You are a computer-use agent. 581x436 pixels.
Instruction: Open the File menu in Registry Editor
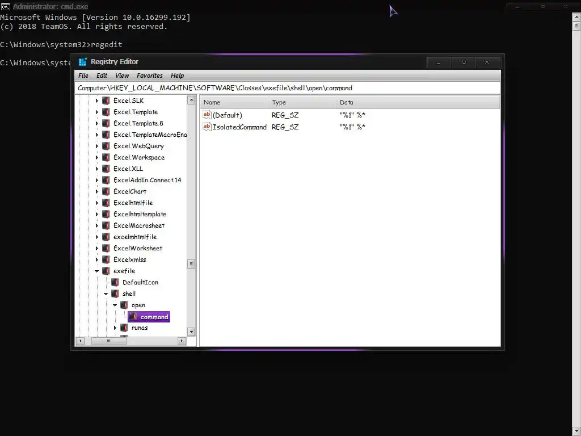click(83, 76)
